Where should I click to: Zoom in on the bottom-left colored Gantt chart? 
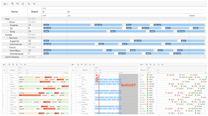(9, 64)
